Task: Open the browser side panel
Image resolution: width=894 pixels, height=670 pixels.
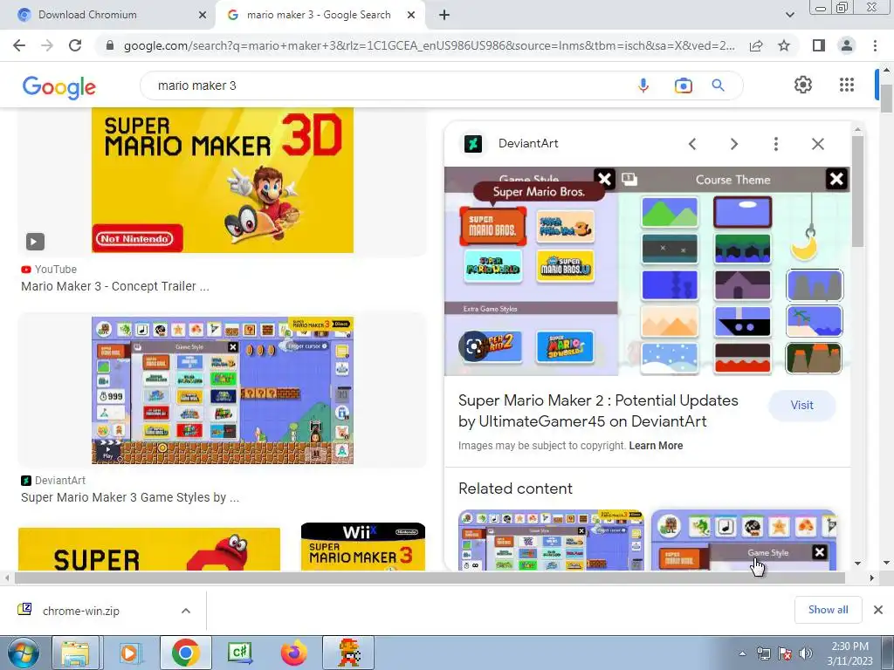Action: pyautogui.click(x=819, y=45)
